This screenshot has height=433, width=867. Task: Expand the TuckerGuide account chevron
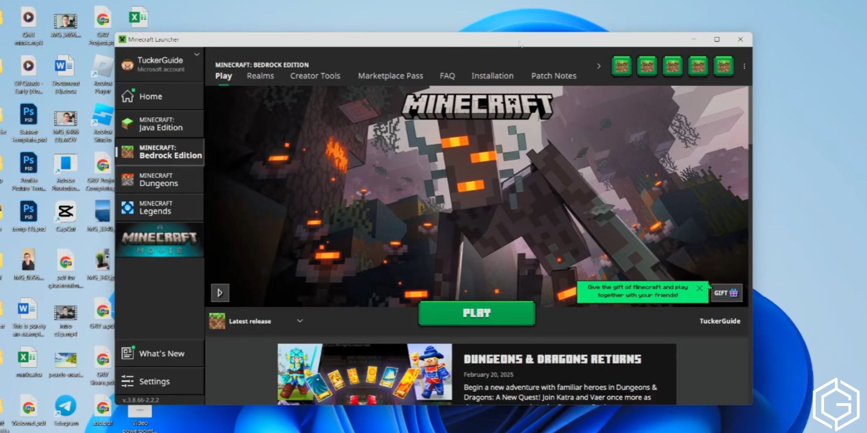coord(197,54)
